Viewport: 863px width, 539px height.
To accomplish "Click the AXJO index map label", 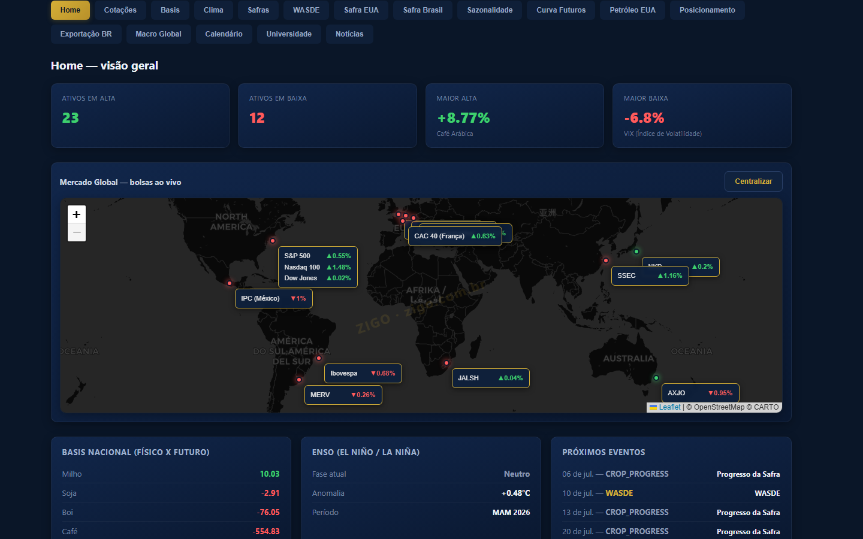I will tap(700, 393).
